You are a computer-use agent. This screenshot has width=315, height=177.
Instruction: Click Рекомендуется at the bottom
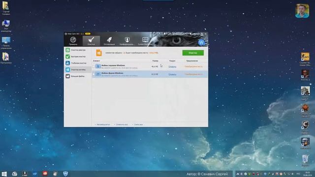point(103,124)
